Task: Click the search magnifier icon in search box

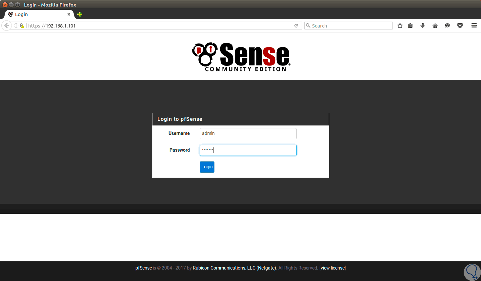Action: [308, 26]
